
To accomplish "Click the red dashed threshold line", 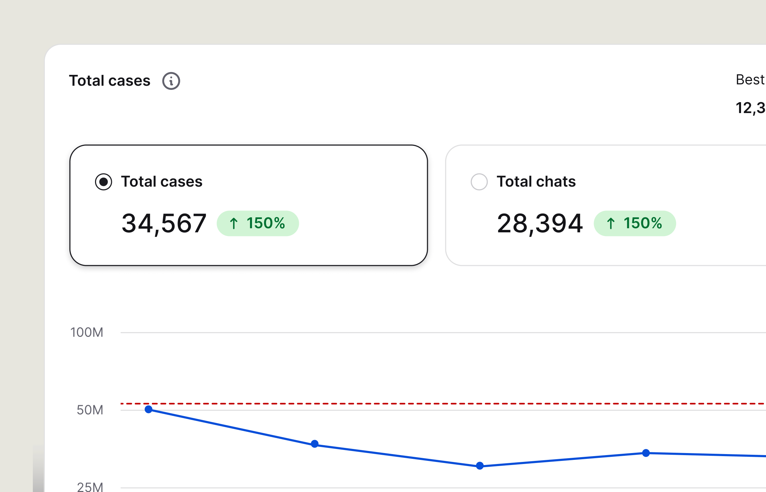I will coord(443,404).
